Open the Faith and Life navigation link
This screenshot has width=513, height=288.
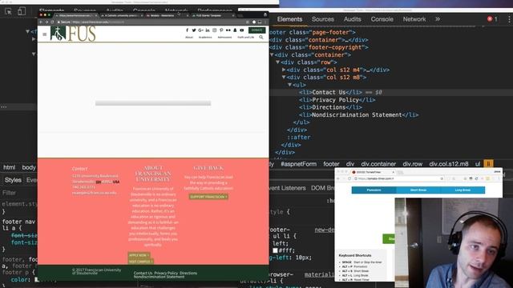click(x=246, y=38)
